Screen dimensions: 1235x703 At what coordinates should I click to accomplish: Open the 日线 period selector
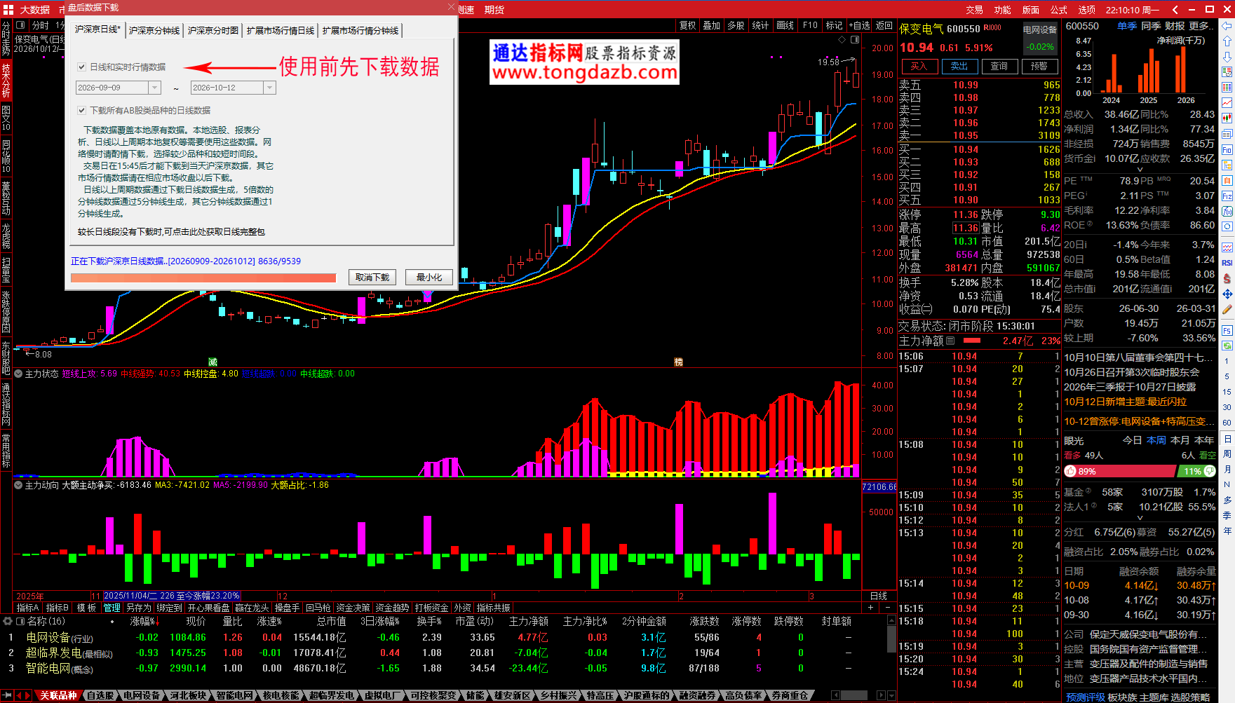coord(879,596)
